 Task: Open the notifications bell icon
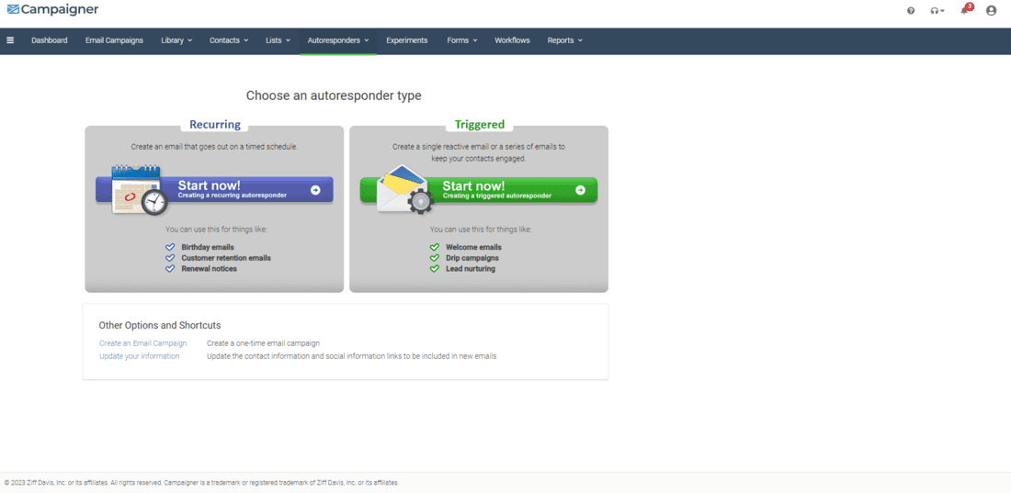pyautogui.click(x=964, y=10)
